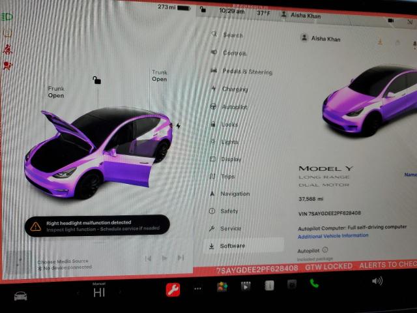The image size is (417, 313).
Task: Open the green Phone app
Action: click(314, 284)
